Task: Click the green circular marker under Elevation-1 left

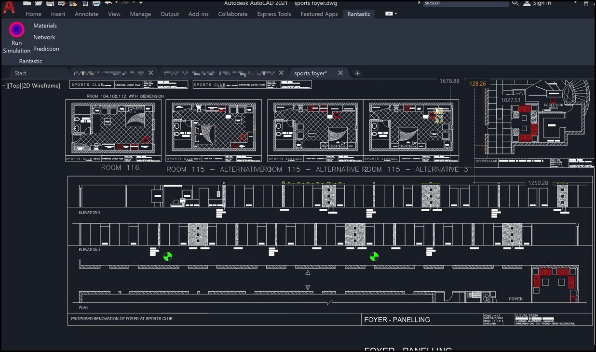Action: pos(168,257)
